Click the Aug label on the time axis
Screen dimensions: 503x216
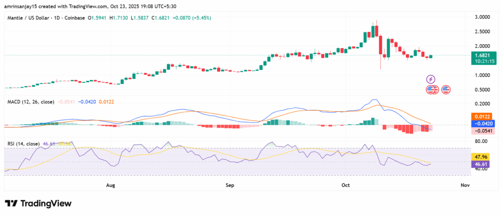tap(111, 185)
